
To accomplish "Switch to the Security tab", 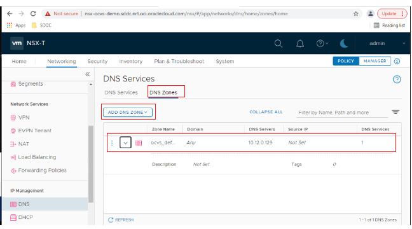I will pos(97,61).
